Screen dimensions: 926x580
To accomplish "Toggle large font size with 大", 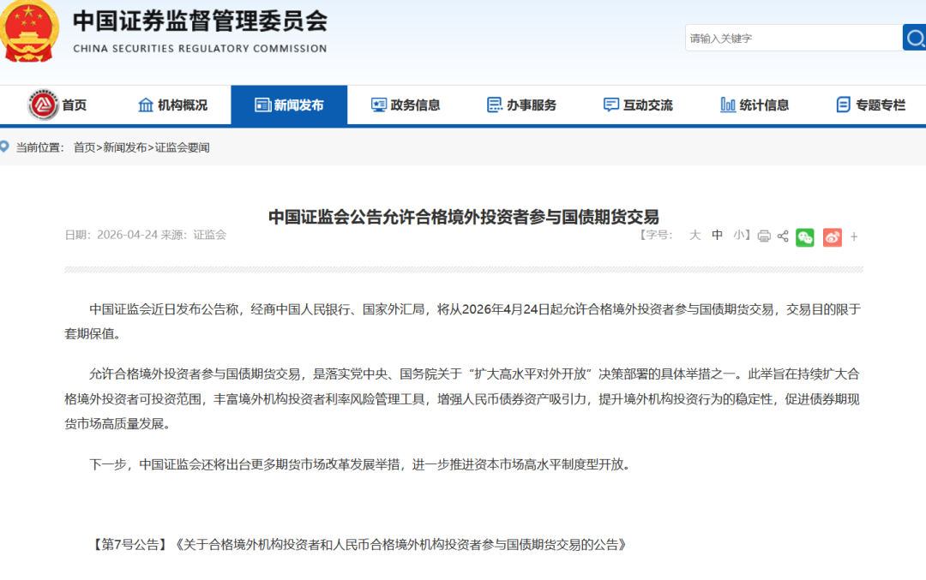I will [x=694, y=235].
